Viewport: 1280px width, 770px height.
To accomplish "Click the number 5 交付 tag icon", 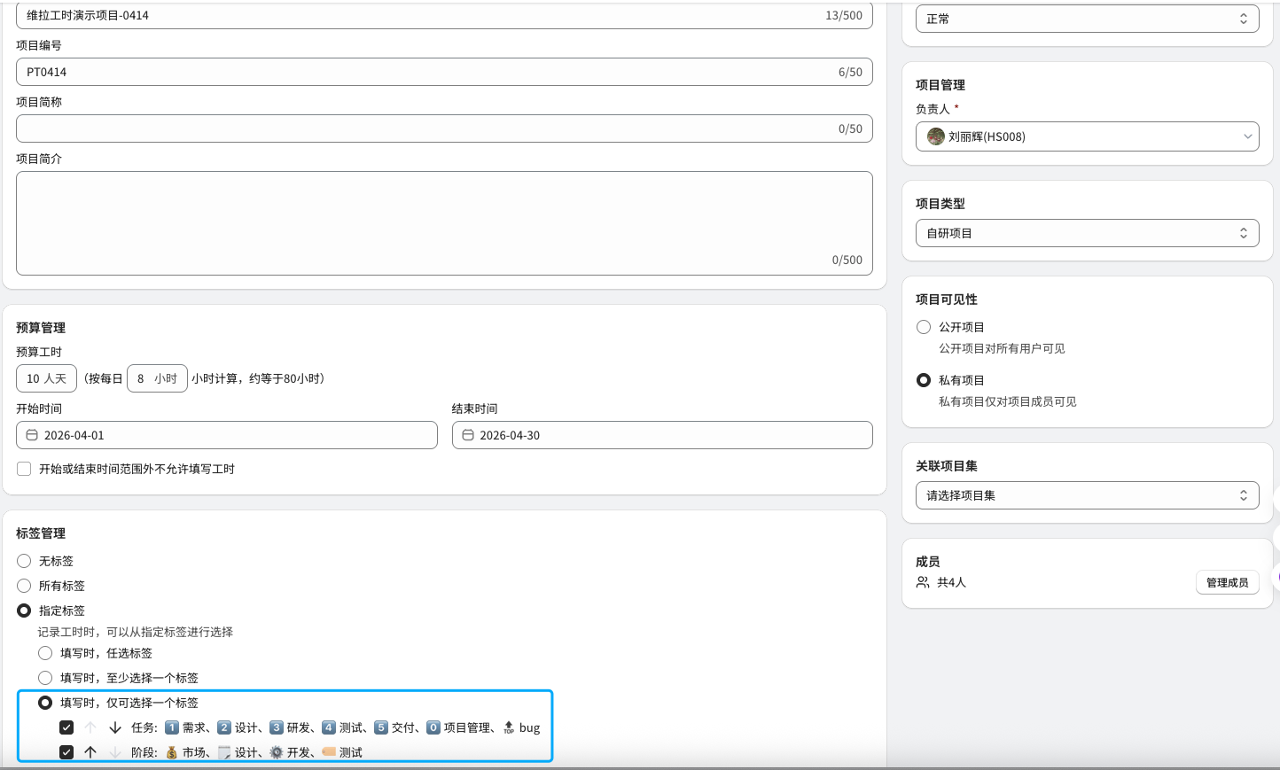I will pyautogui.click(x=381, y=727).
